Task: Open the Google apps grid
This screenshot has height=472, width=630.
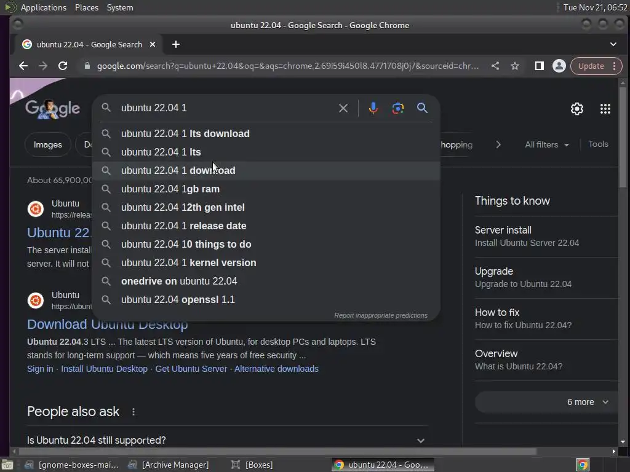Action: [x=605, y=109]
